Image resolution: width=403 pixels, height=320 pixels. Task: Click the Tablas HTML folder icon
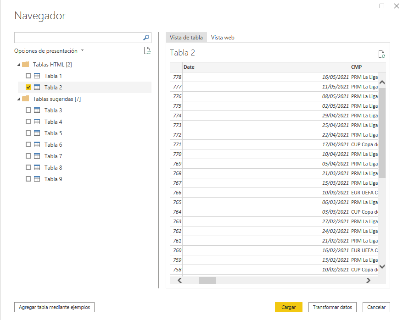(25, 64)
